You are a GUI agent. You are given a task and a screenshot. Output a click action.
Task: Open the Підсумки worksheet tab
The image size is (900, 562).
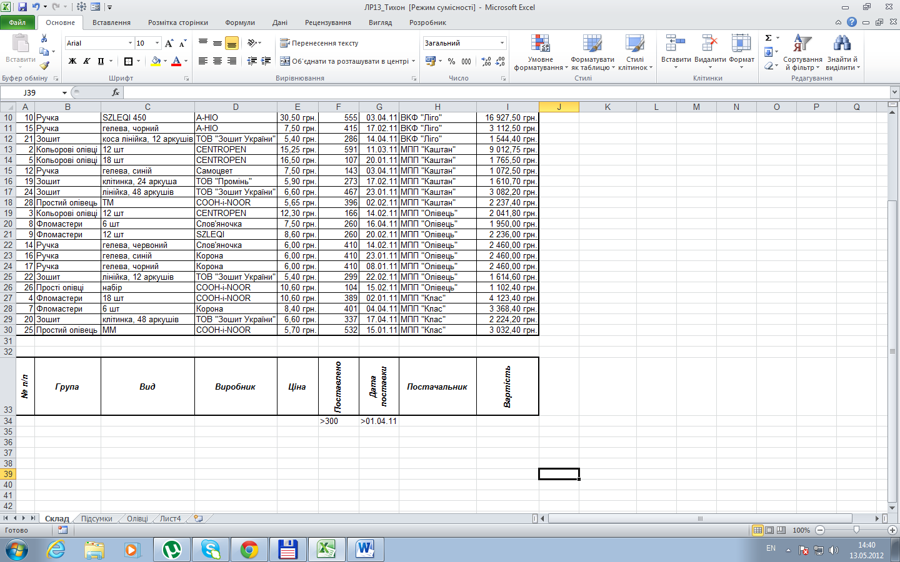(96, 518)
